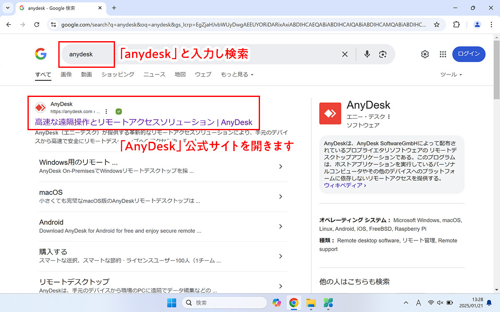The height and width of the screenshot is (312, 500).
Task: Switch to ウェブ results
Action: coord(203,74)
